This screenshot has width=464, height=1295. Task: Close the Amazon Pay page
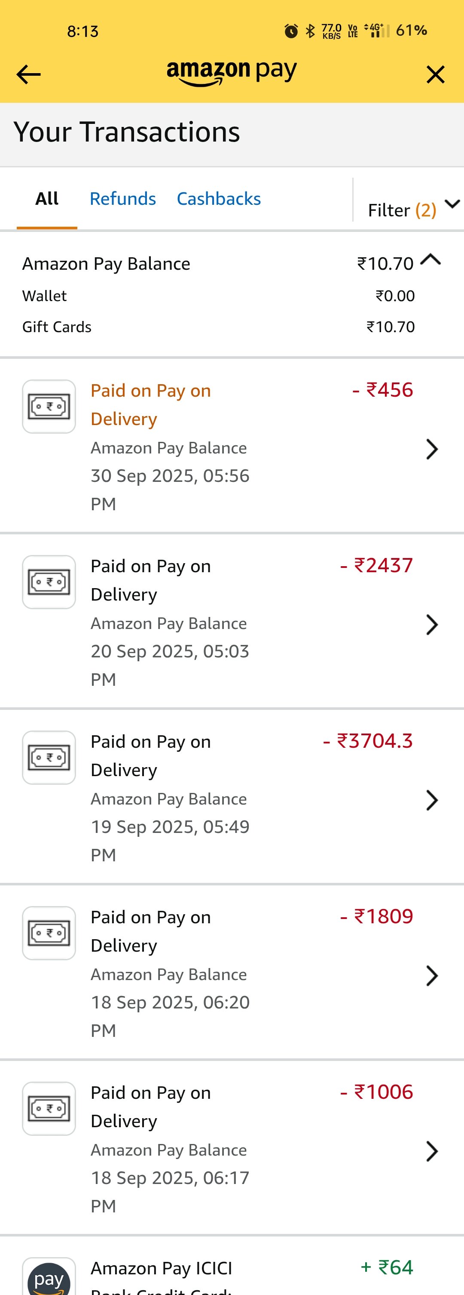(435, 74)
